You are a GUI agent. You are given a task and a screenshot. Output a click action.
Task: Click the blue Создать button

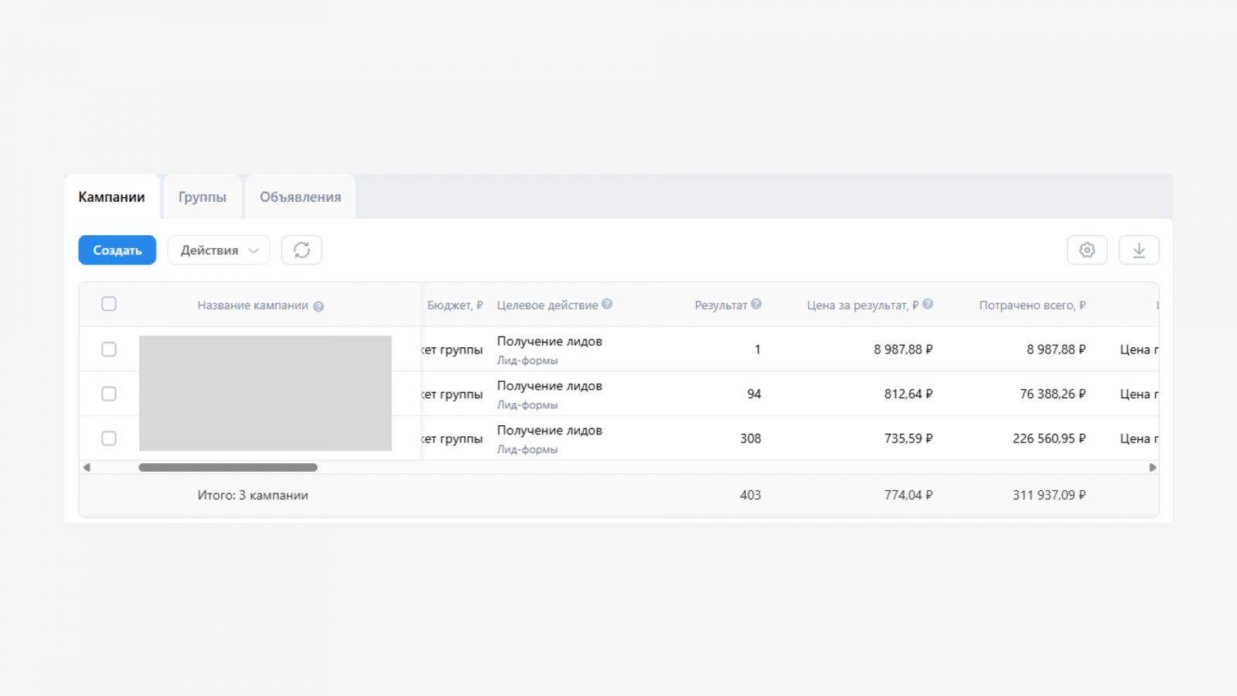point(117,250)
